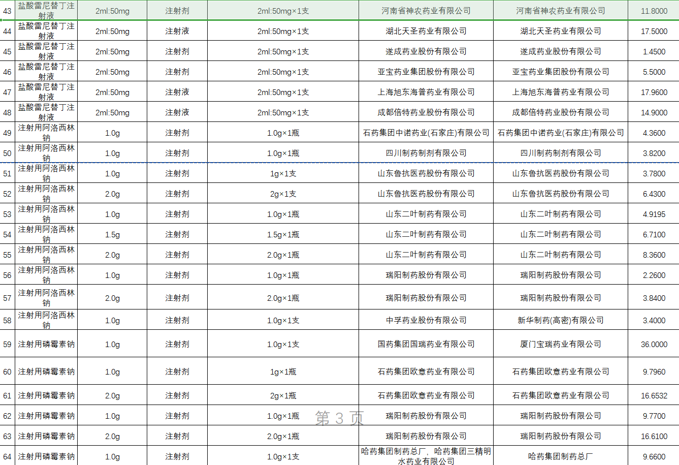Screen dimensions: 679x465
Task: Select row number 56
Action: (7, 275)
